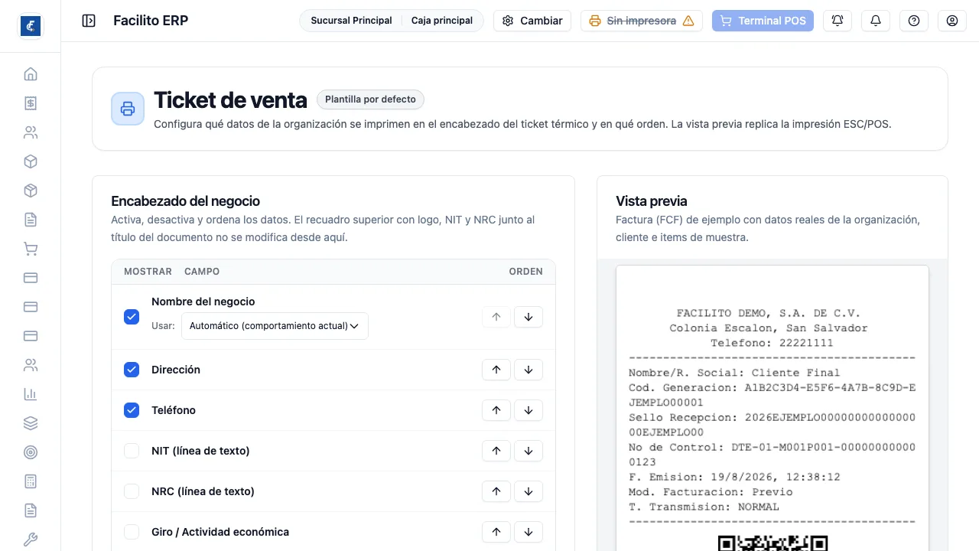This screenshot has width=979, height=551.
Task: Move Nombre del negocio down in order
Action: tap(529, 317)
